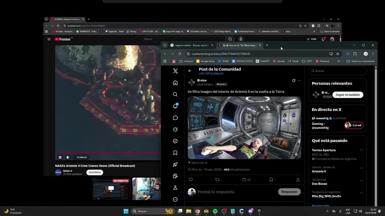
Task: Reload the X page
Action: pos(180,54)
